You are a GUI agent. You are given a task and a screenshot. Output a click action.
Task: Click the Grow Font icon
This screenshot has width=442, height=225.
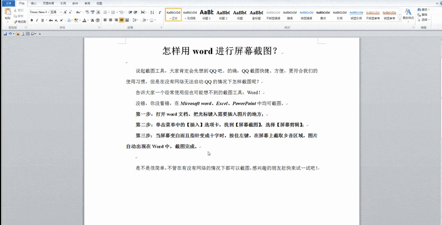click(65, 12)
